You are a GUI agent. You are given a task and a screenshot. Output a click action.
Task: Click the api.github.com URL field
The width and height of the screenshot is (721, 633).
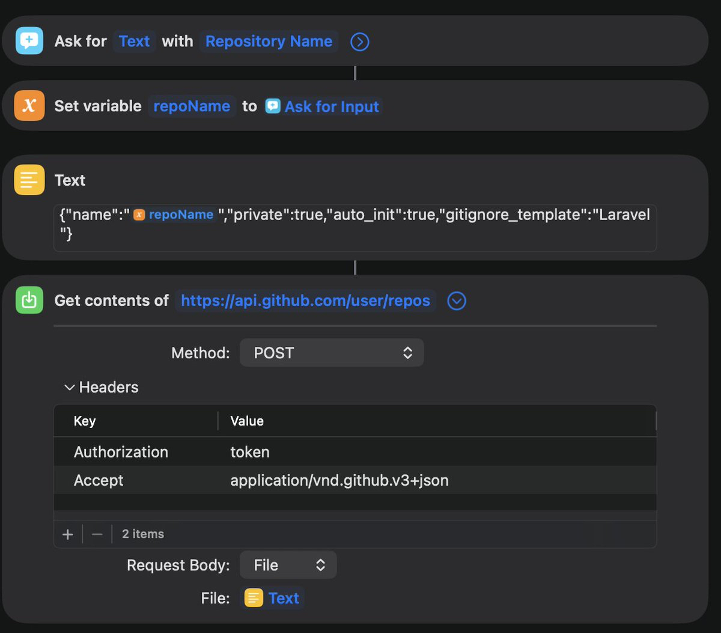coord(305,301)
